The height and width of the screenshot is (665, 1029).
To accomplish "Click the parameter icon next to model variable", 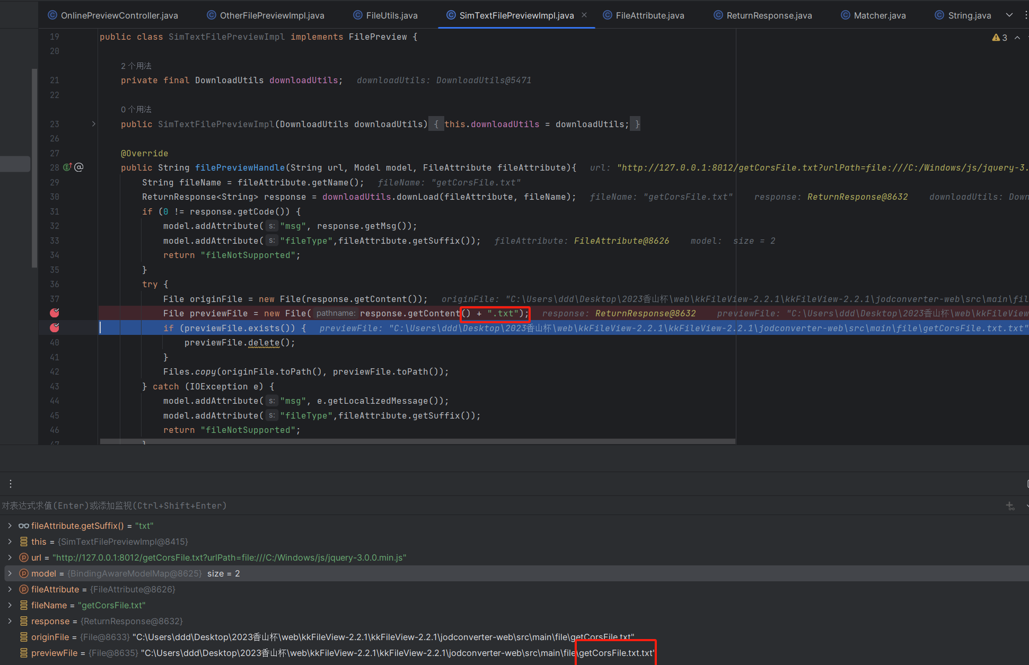I will pos(24,573).
